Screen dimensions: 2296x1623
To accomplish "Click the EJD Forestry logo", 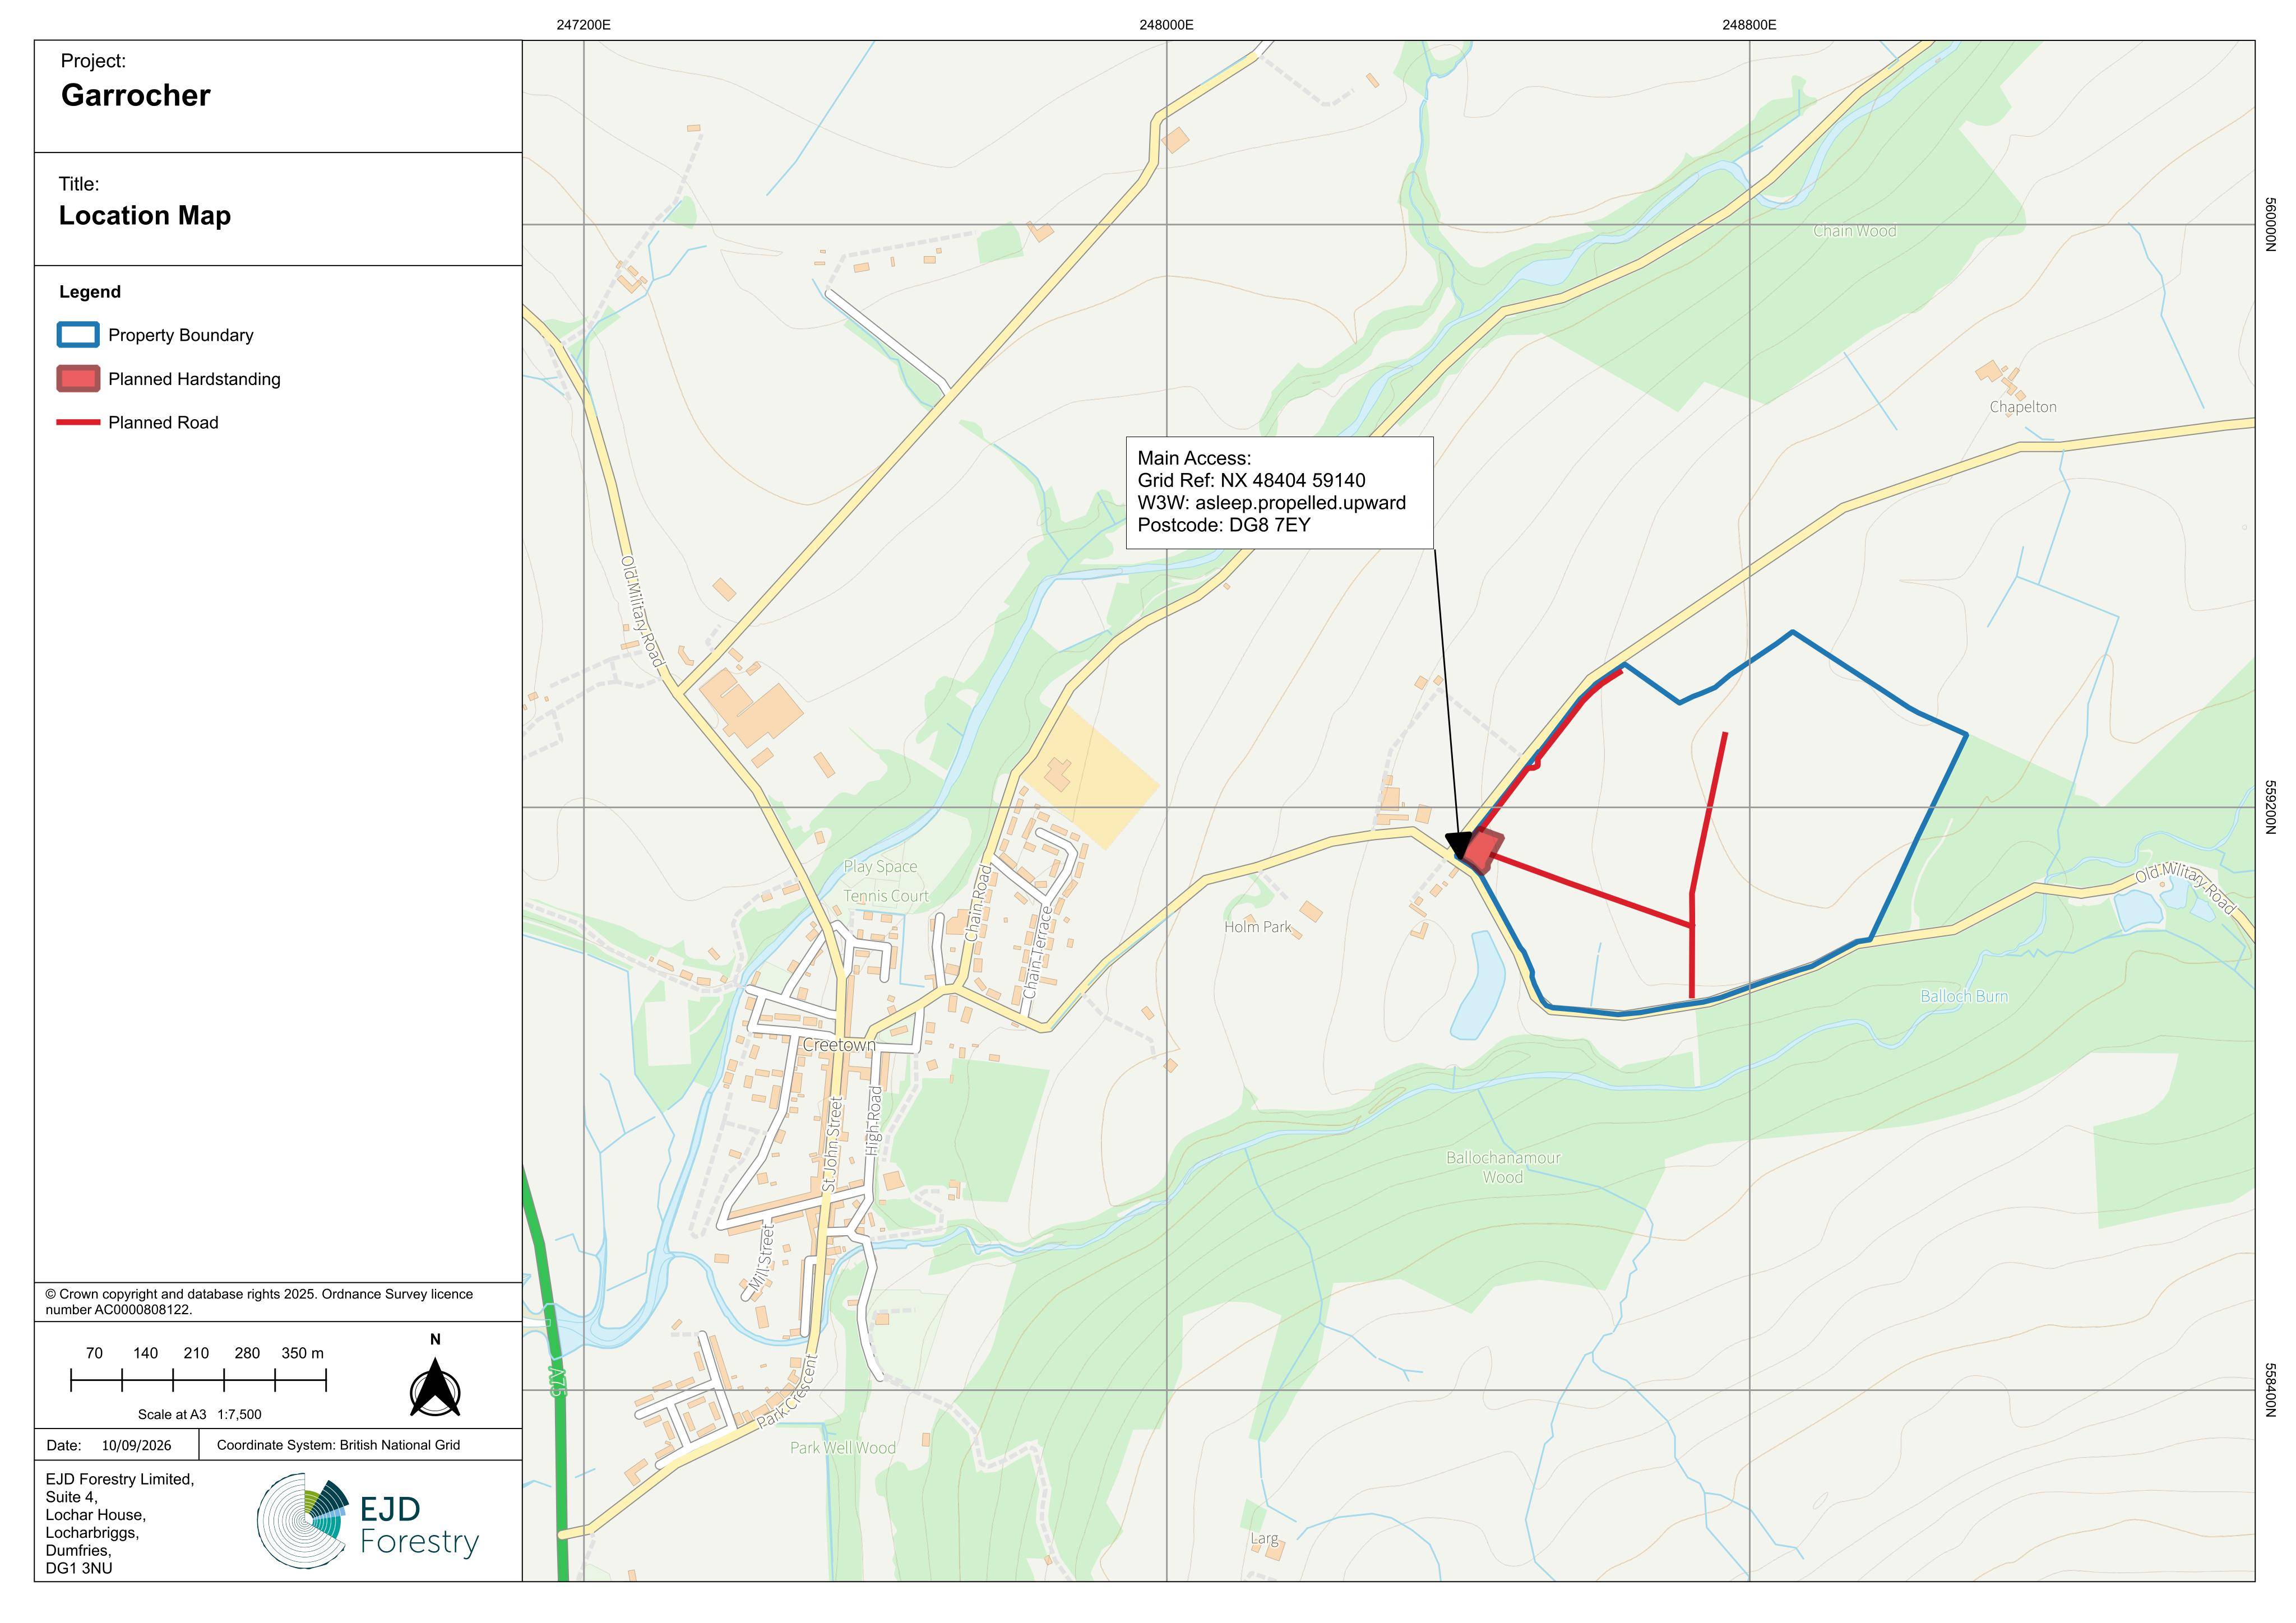I will (x=368, y=1520).
